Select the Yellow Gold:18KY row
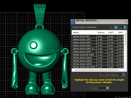The image size is (131, 98). 98,45
